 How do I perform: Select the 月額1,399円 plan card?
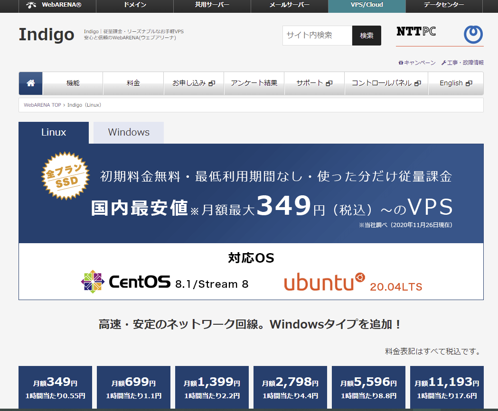click(212, 387)
